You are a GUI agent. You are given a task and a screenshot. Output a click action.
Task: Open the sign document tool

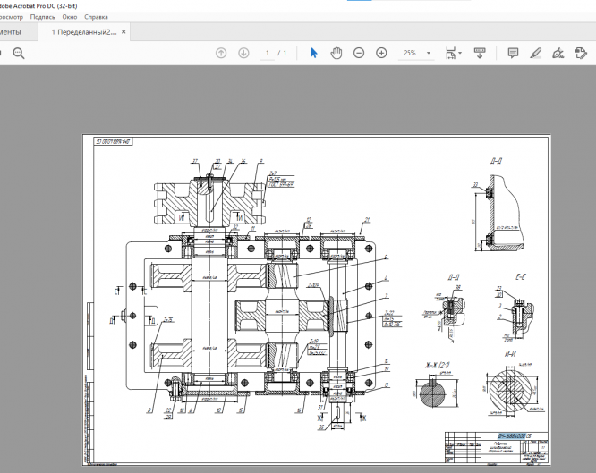click(x=558, y=54)
